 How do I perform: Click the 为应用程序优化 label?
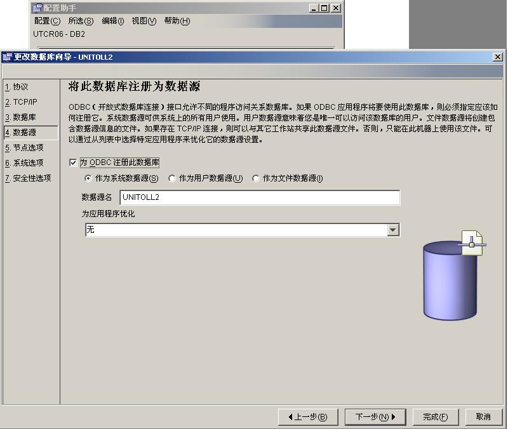108,214
